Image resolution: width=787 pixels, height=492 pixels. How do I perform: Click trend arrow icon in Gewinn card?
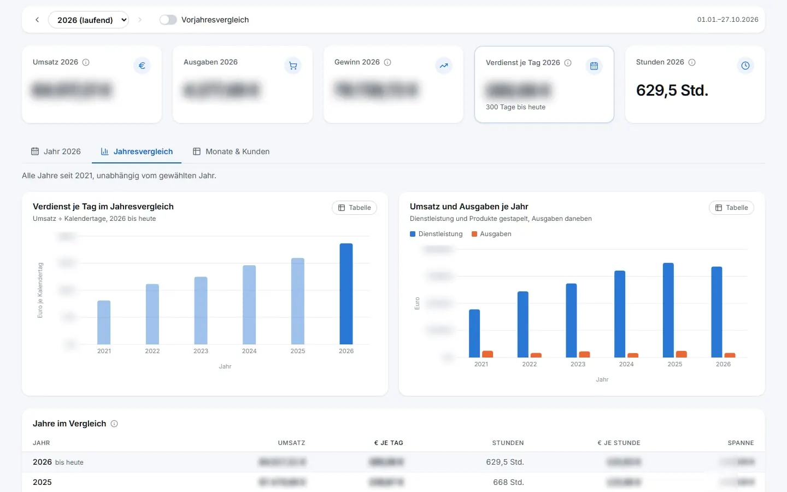(444, 66)
